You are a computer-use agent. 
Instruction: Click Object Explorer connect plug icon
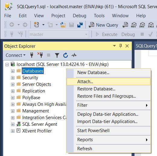click(x=32, y=55)
